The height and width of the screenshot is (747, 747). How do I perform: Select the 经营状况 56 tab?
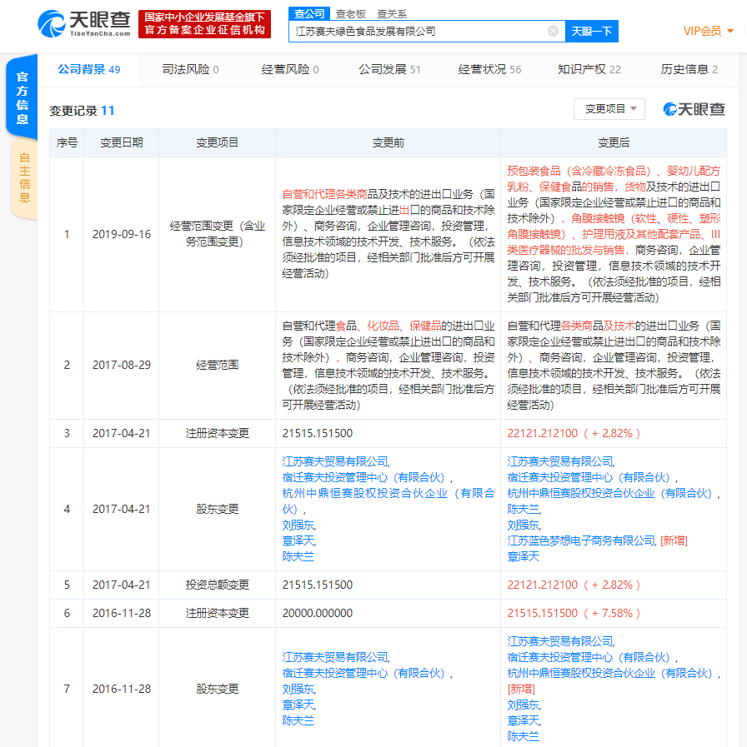coord(489,70)
